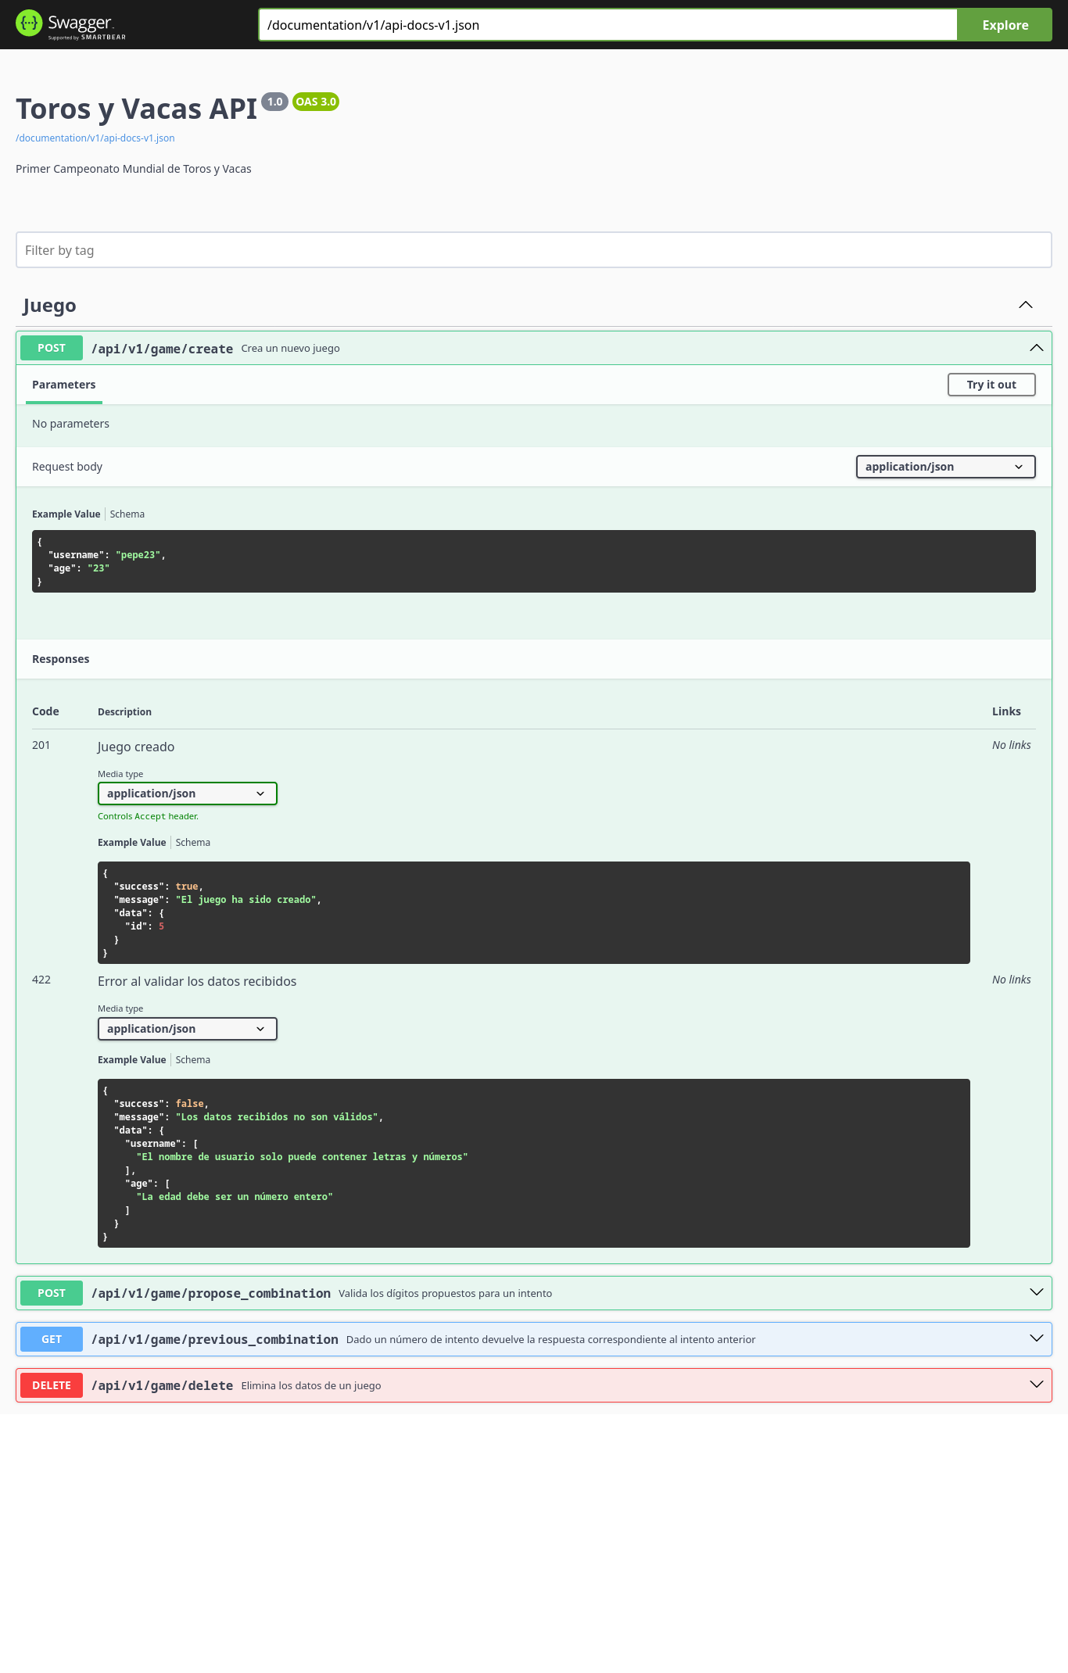Viewport: 1068px width, 1673px height.
Task: Show the 422 response Schema tab
Action: pos(192,1060)
